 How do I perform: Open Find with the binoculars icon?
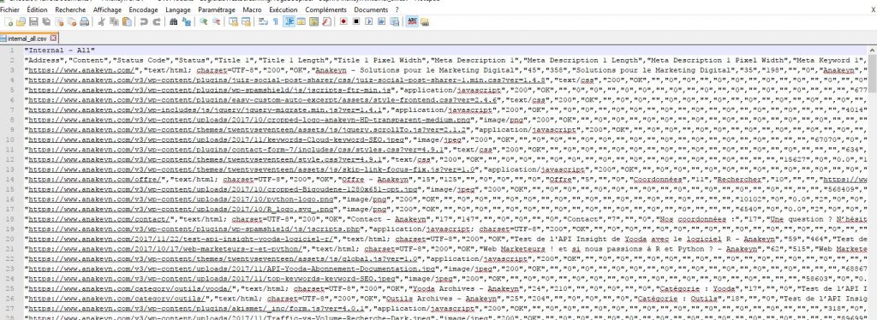click(173, 21)
